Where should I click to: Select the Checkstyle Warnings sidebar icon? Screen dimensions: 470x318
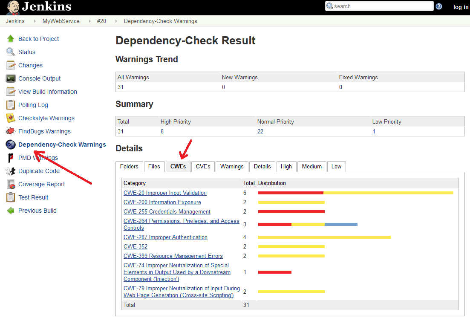(x=10, y=118)
